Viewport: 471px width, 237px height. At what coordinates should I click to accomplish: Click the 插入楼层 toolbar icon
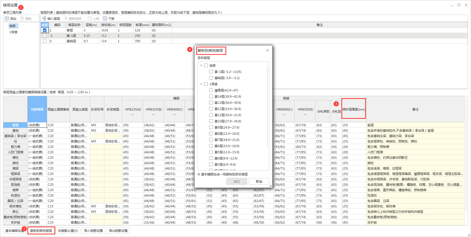pos(44,19)
